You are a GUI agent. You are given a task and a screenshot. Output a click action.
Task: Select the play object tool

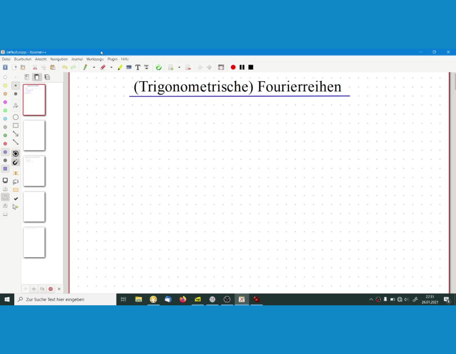[16, 207]
